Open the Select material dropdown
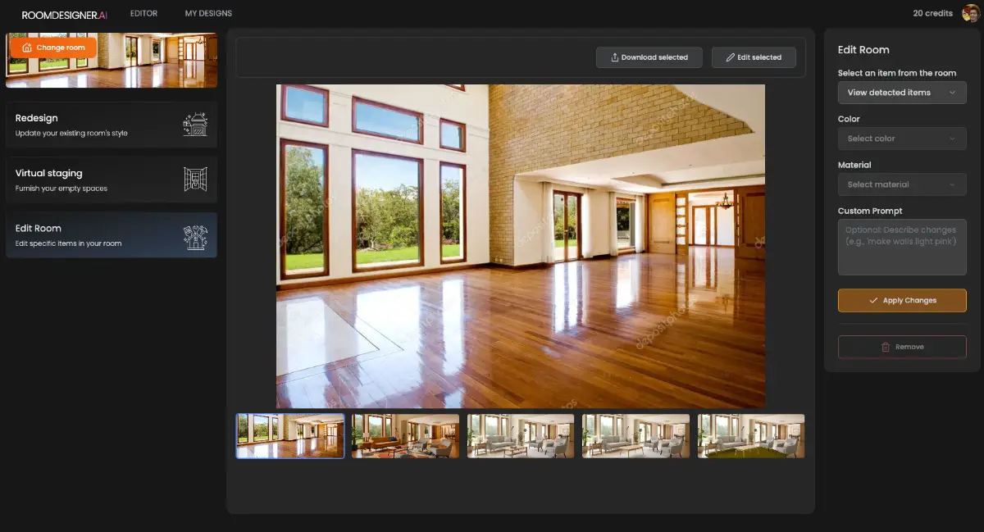The image size is (984, 532). (x=902, y=184)
